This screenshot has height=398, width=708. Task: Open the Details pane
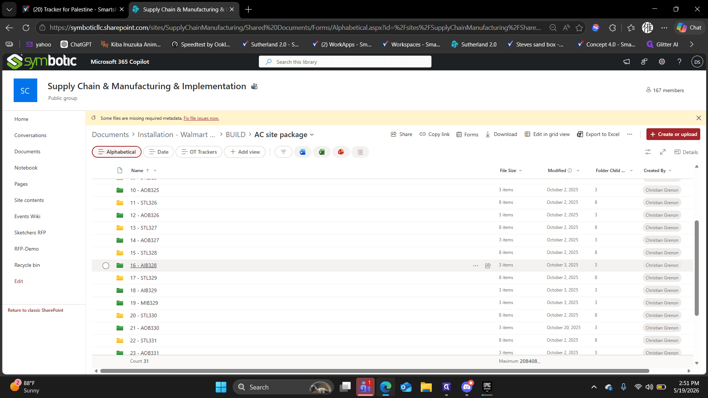pyautogui.click(x=686, y=152)
